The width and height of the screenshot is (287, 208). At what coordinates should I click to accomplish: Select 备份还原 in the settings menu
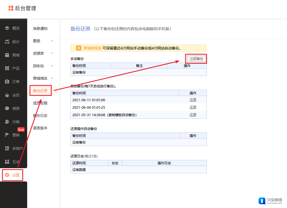40,91
